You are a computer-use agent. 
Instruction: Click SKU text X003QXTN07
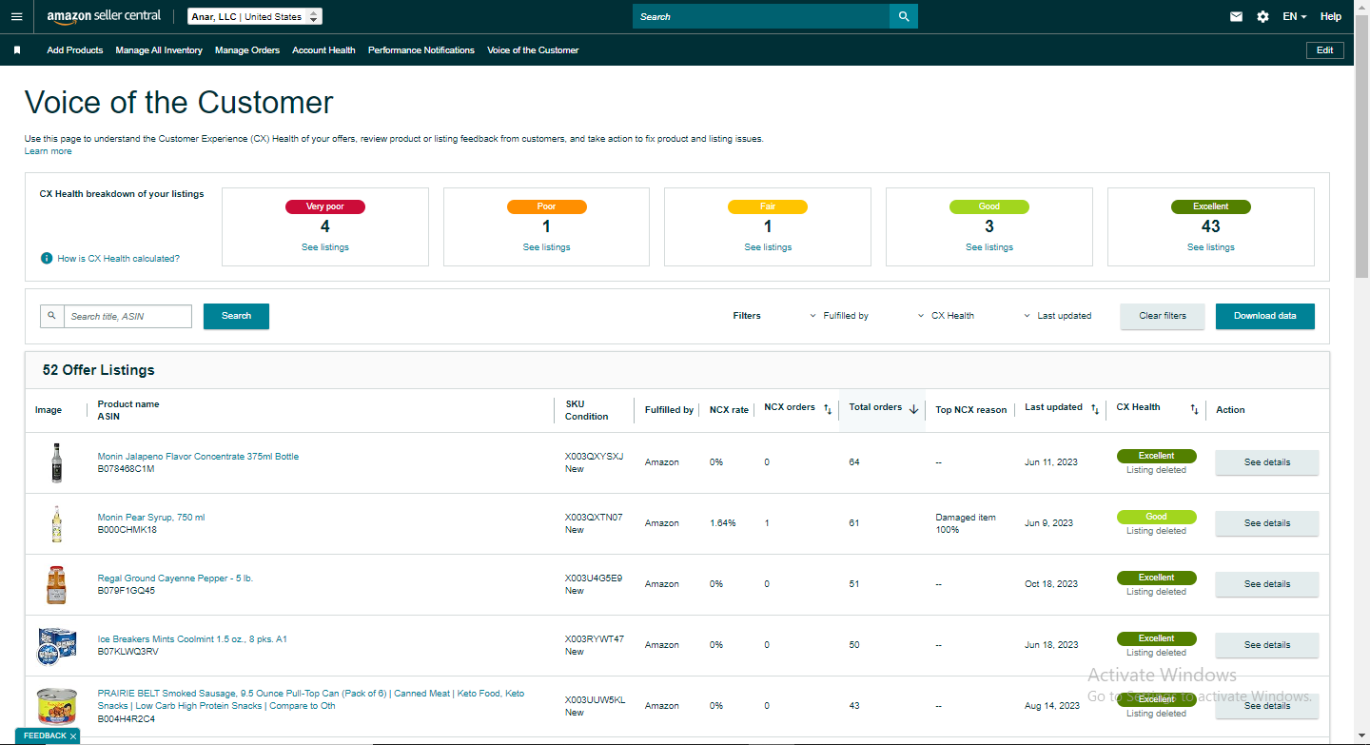pyautogui.click(x=594, y=518)
